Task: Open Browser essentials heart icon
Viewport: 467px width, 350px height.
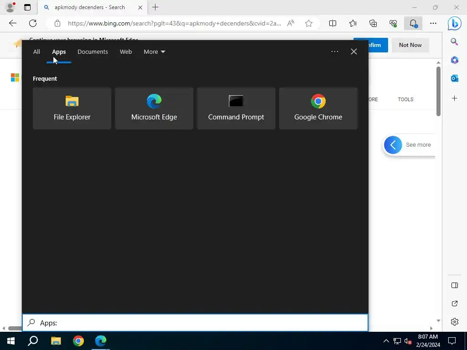Action: pos(393,23)
